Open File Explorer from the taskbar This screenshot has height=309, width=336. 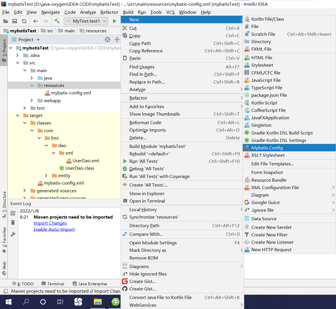coord(98,302)
